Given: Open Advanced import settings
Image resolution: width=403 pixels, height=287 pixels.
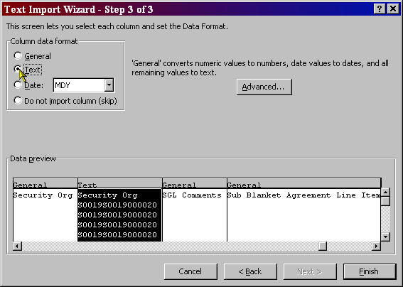Looking at the screenshot, I should click(264, 87).
